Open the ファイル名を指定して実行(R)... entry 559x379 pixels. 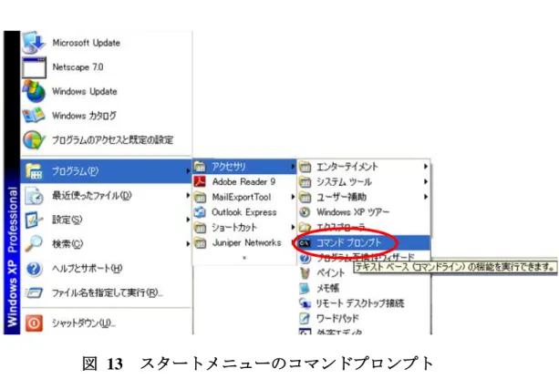107,292
